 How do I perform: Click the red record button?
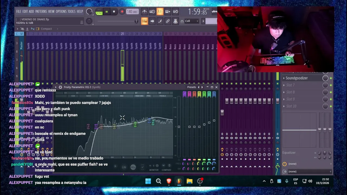(122, 12)
